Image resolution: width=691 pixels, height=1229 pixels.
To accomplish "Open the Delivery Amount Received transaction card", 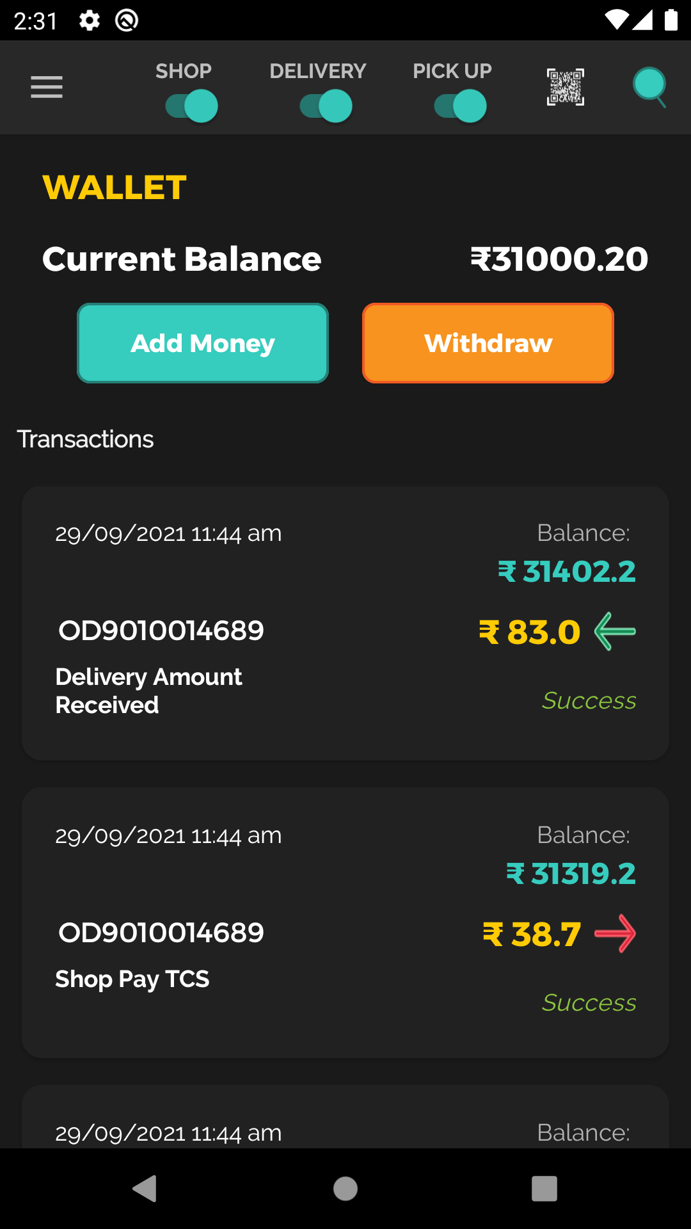I will 345,623.
